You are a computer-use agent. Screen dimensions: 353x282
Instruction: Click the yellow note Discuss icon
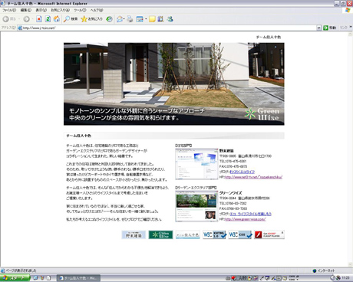click(152, 19)
